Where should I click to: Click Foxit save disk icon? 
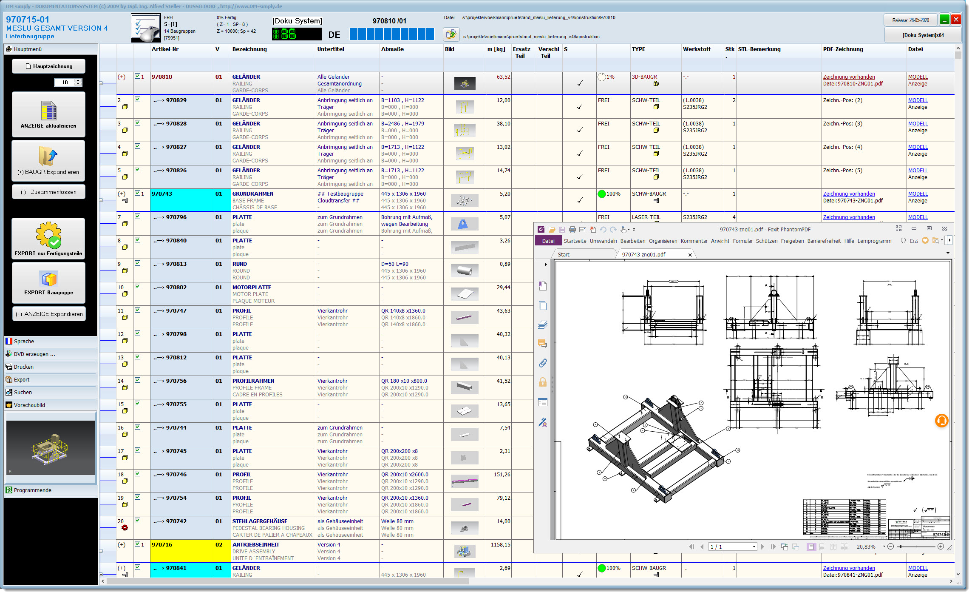point(562,230)
